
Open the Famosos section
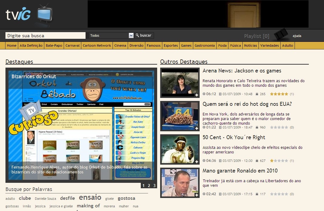tap(154, 45)
